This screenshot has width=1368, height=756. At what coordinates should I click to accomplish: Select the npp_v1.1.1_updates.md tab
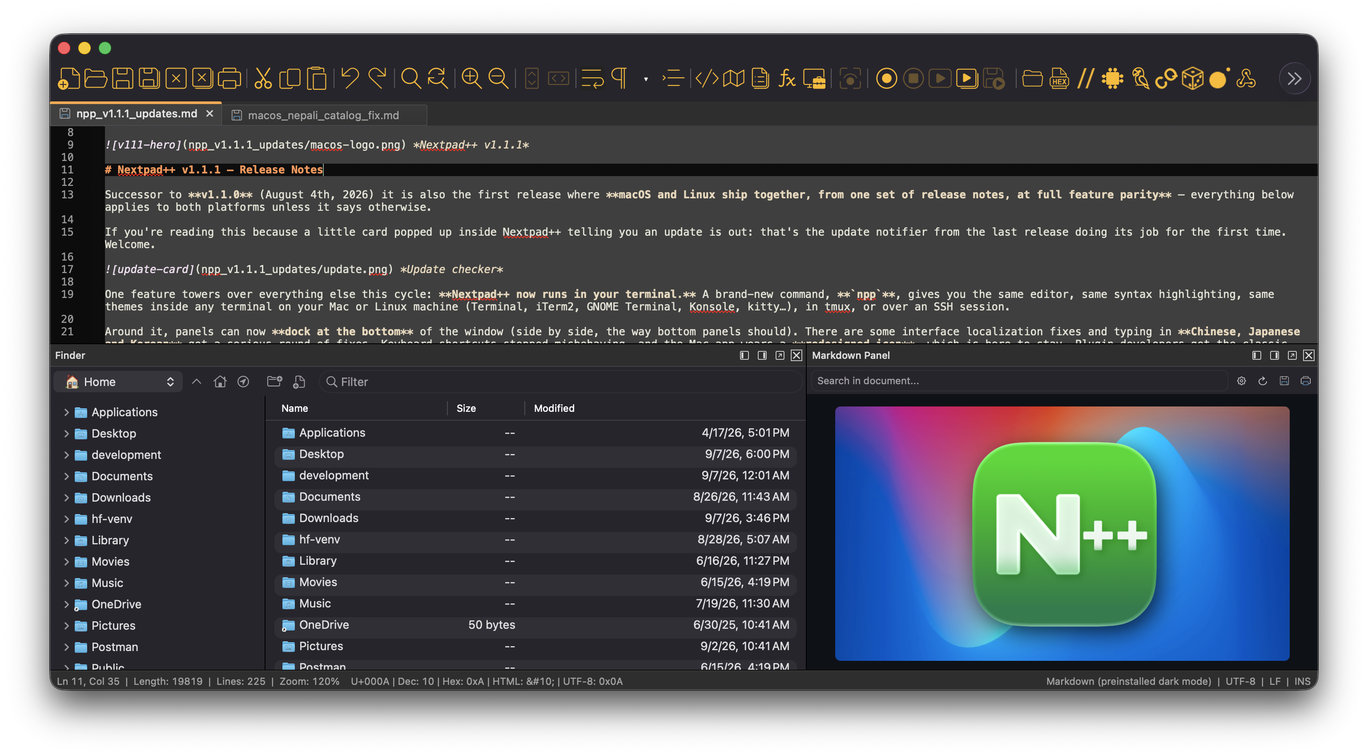(137, 113)
